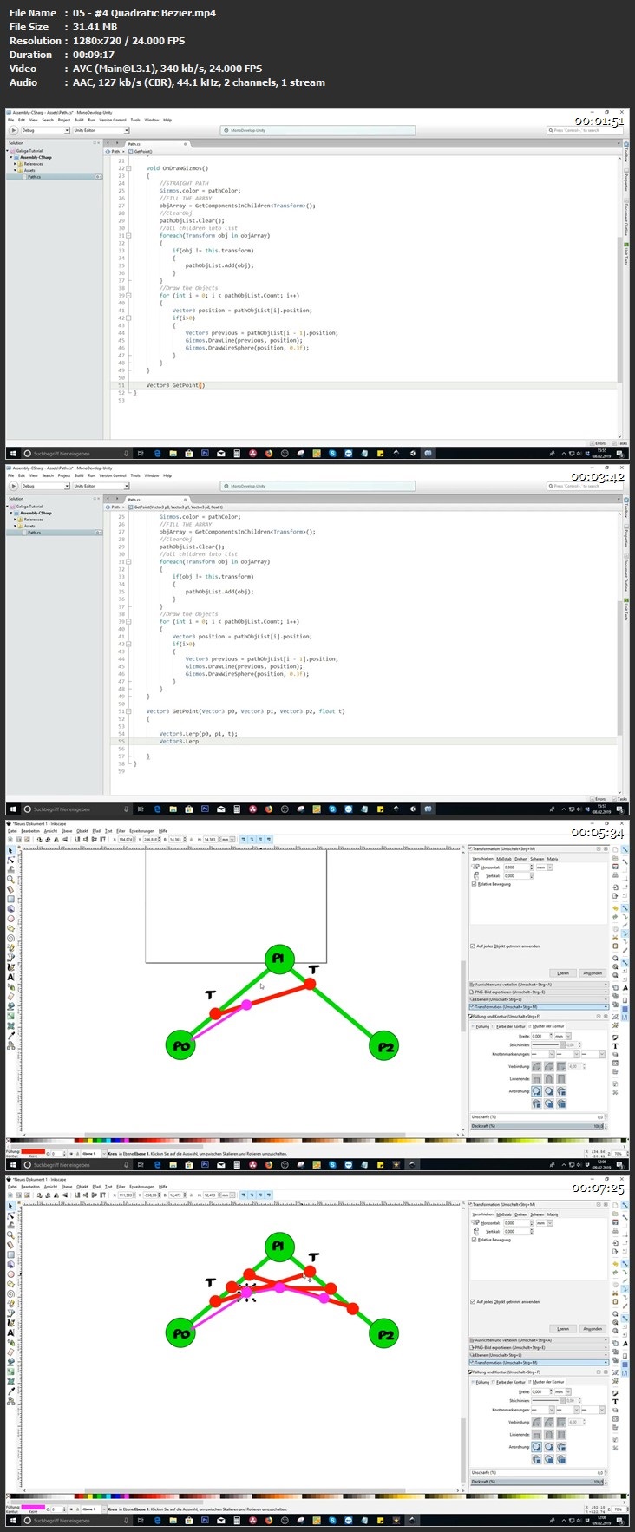Expand 'Ausrichten und verteilen' panel in 00:05:34 frame
Viewport: 635px width, 1532px height.
coord(538,985)
